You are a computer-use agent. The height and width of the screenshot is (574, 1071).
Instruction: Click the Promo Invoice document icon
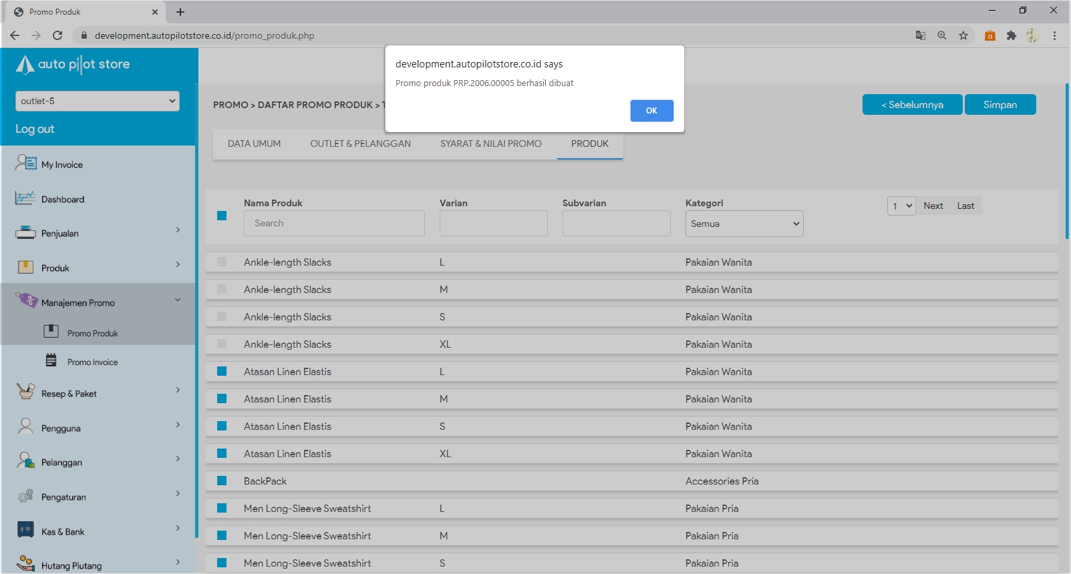click(x=51, y=361)
